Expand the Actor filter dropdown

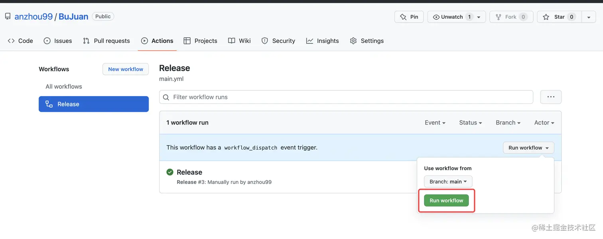pyautogui.click(x=544, y=122)
